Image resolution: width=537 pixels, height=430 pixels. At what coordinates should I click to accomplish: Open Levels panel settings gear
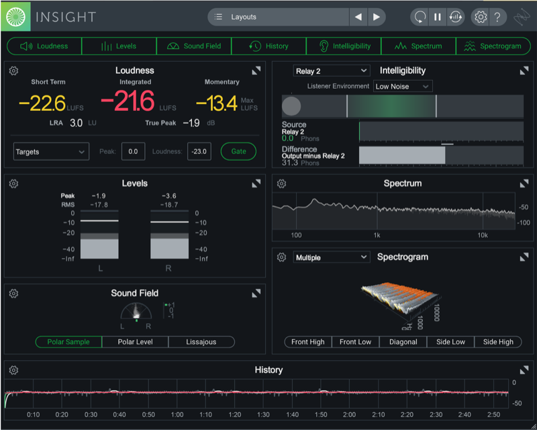[x=13, y=183]
